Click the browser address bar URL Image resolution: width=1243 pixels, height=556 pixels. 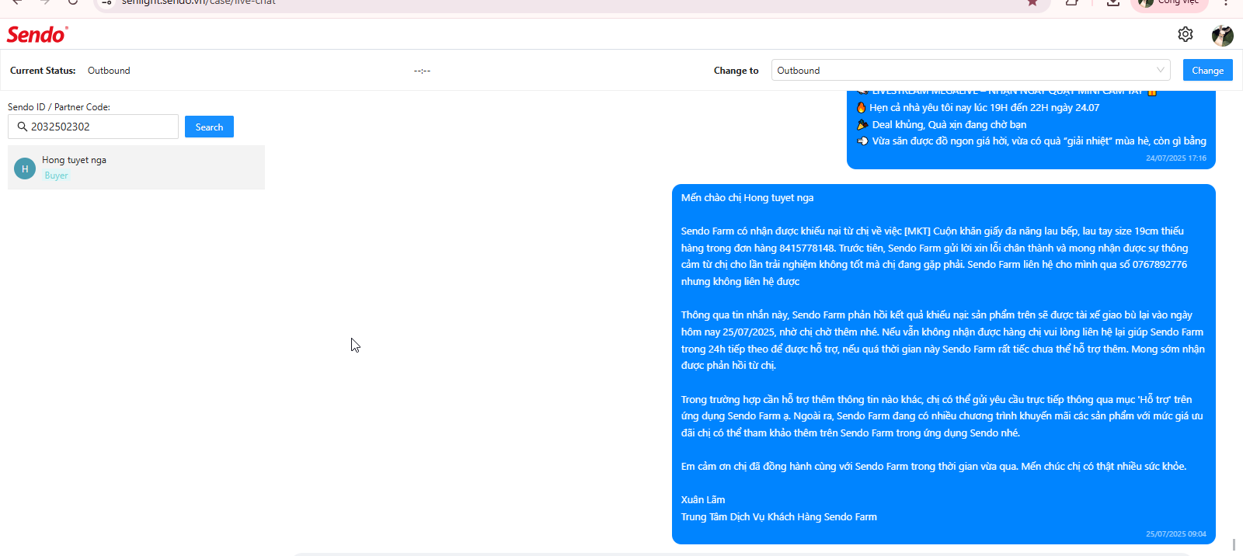coord(199,2)
